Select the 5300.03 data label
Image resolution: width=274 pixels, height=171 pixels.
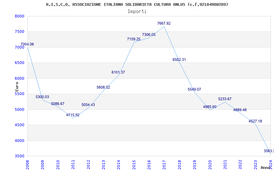tap(42, 97)
